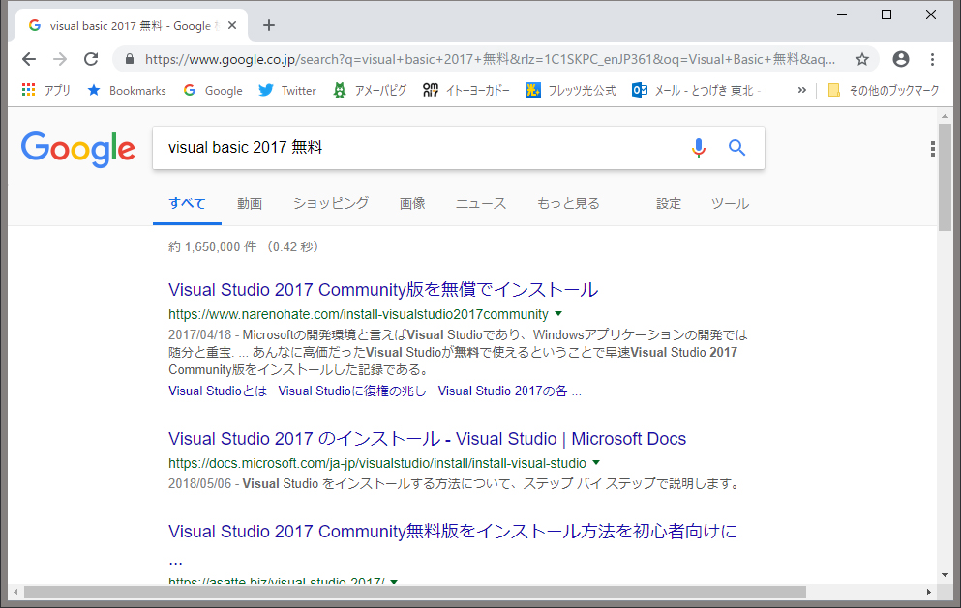This screenshot has width=961, height=608.
Task: Open the 設定 settings menu
Action: (x=669, y=203)
